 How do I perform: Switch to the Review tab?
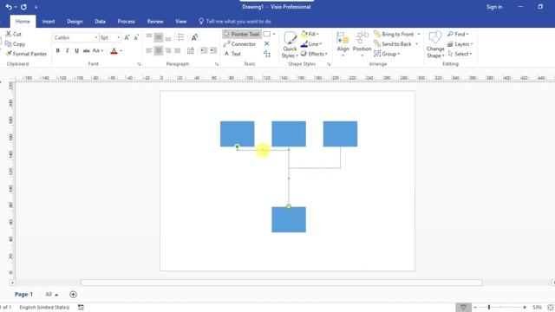tap(155, 21)
